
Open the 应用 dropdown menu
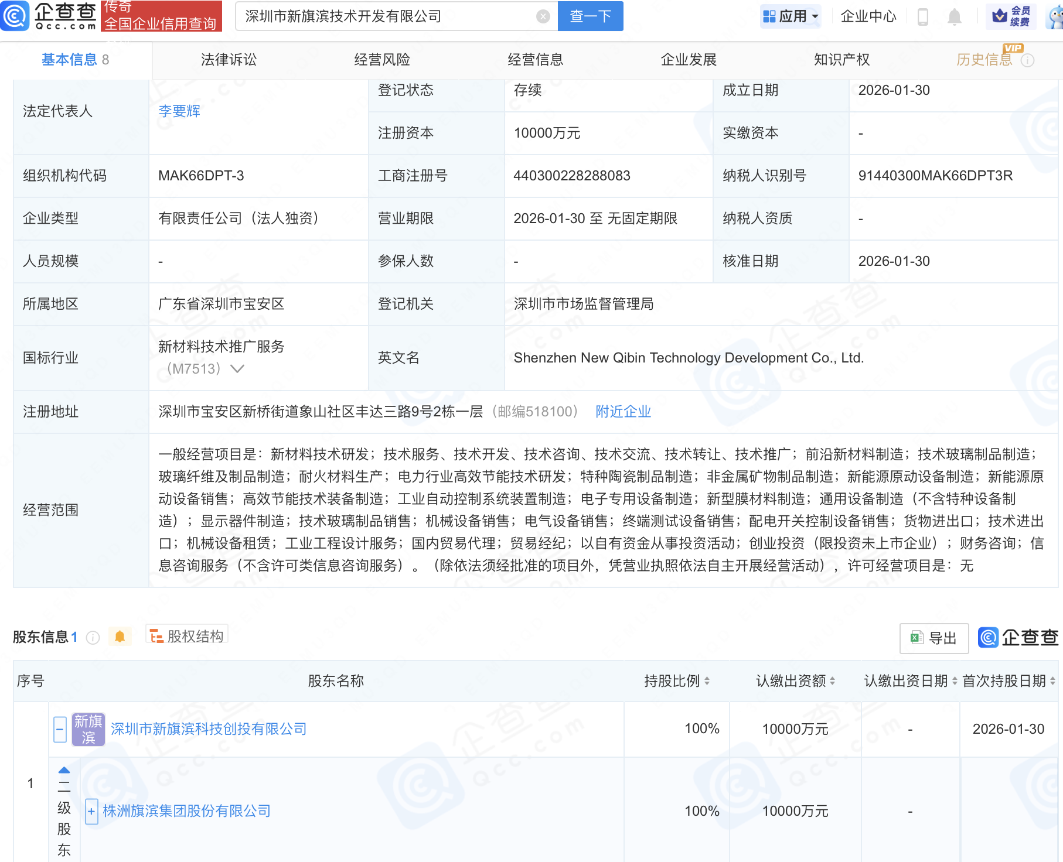pyautogui.click(x=791, y=16)
